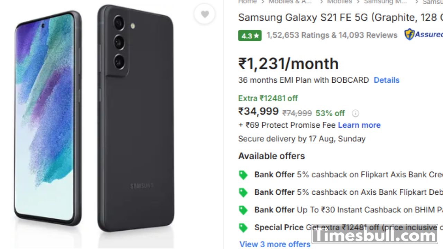Expand View 3 more offers
Screen dimensions: 443x249
[x=275, y=244]
